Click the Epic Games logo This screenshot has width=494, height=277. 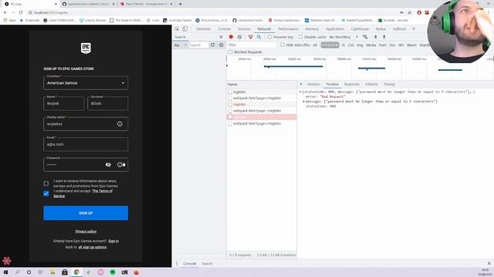[x=86, y=48]
